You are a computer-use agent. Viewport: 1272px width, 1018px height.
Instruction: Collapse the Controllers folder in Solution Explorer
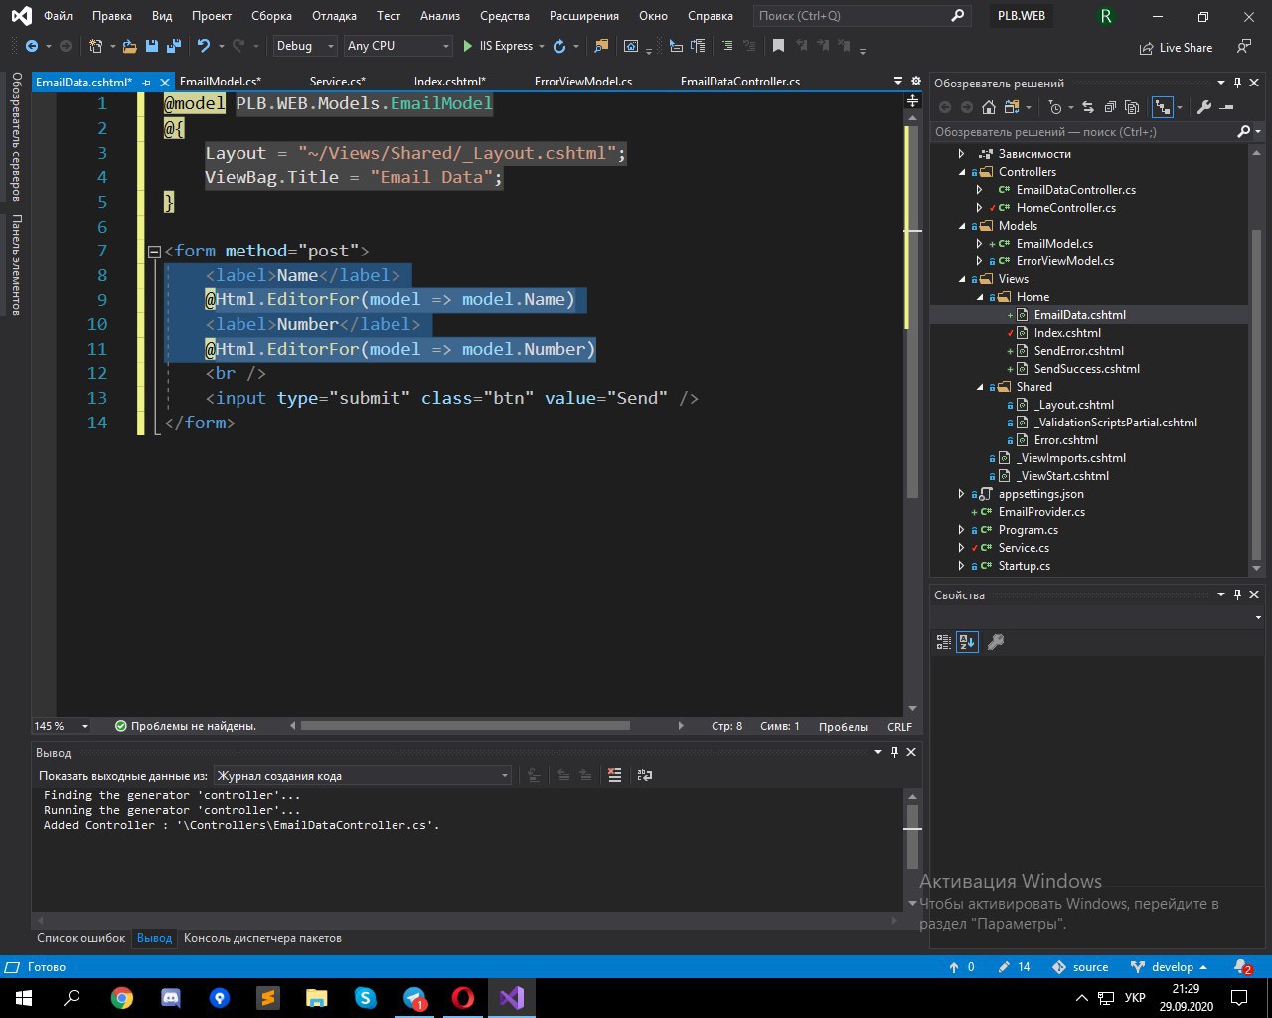[x=962, y=172]
